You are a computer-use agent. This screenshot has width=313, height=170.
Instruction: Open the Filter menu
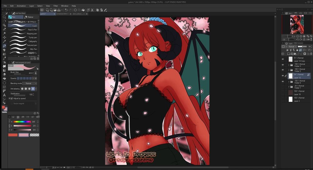[x=56, y=6]
